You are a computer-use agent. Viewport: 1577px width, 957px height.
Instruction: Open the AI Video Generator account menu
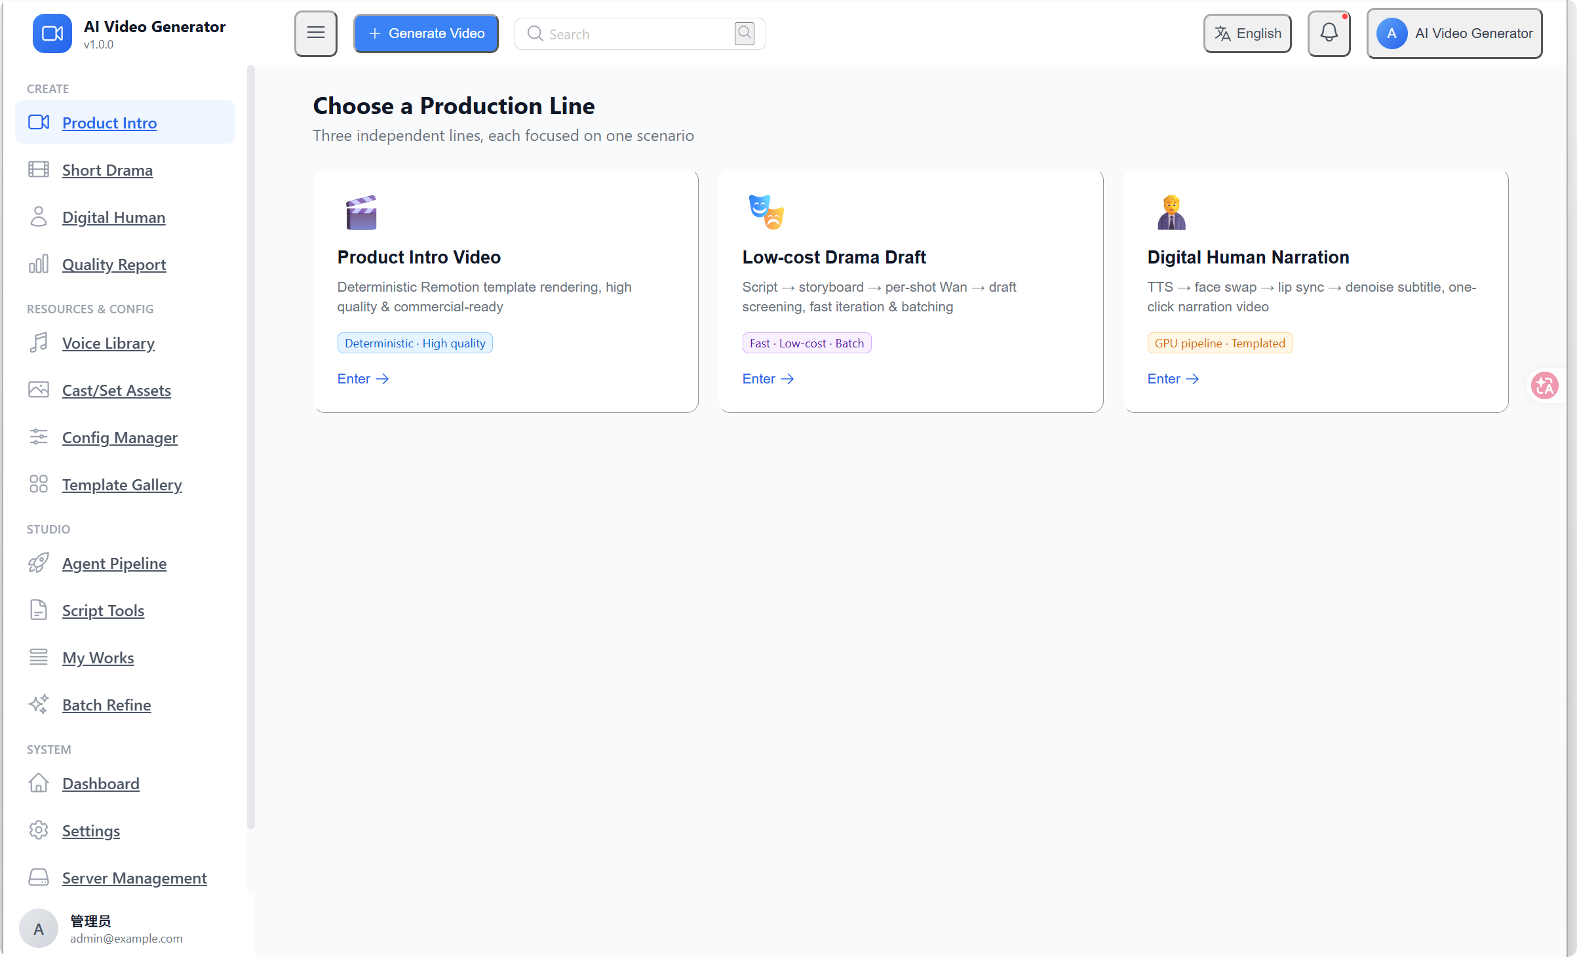(x=1454, y=33)
